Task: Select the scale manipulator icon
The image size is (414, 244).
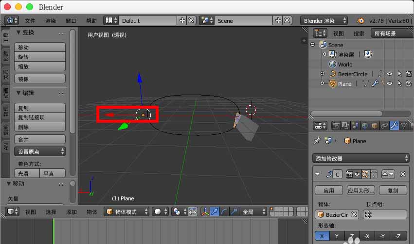Action: (234, 211)
